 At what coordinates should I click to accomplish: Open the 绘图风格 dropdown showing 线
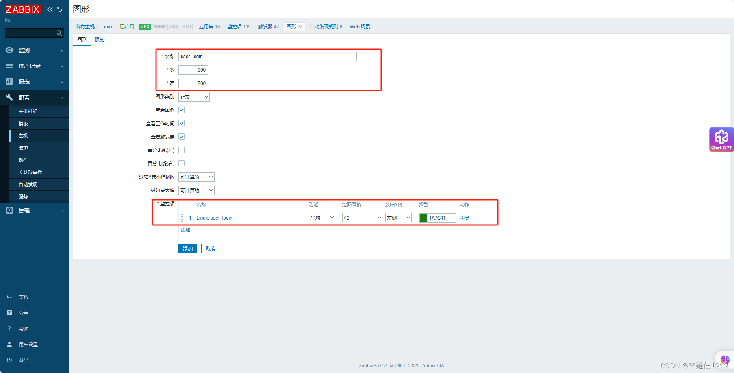363,218
